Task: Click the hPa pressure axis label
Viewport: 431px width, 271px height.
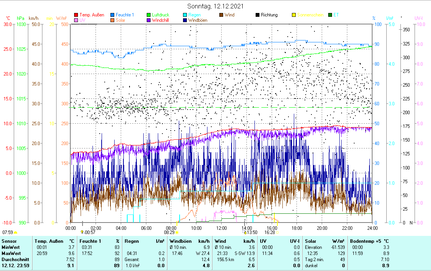Action: coord(20,18)
